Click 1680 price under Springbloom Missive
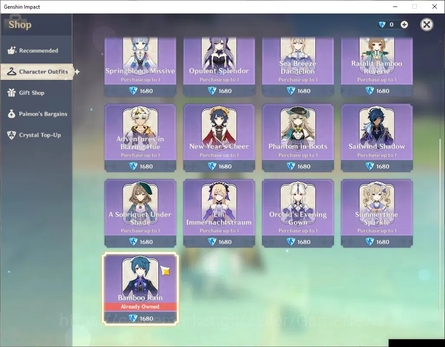Image resolution: width=445 pixels, height=347 pixels. tap(146, 91)
